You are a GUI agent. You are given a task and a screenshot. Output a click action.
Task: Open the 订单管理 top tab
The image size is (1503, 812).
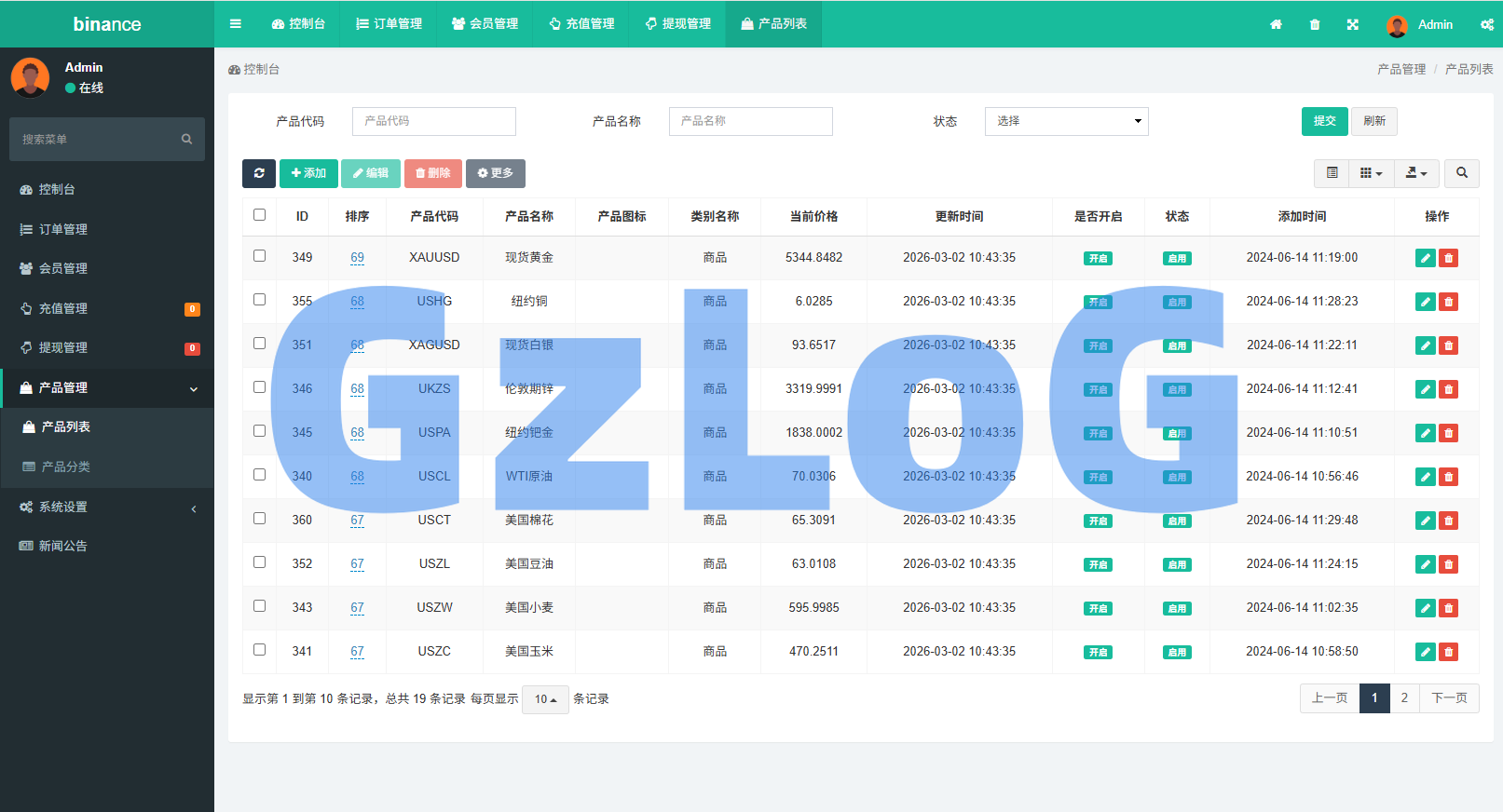click(x=389, y=24)
